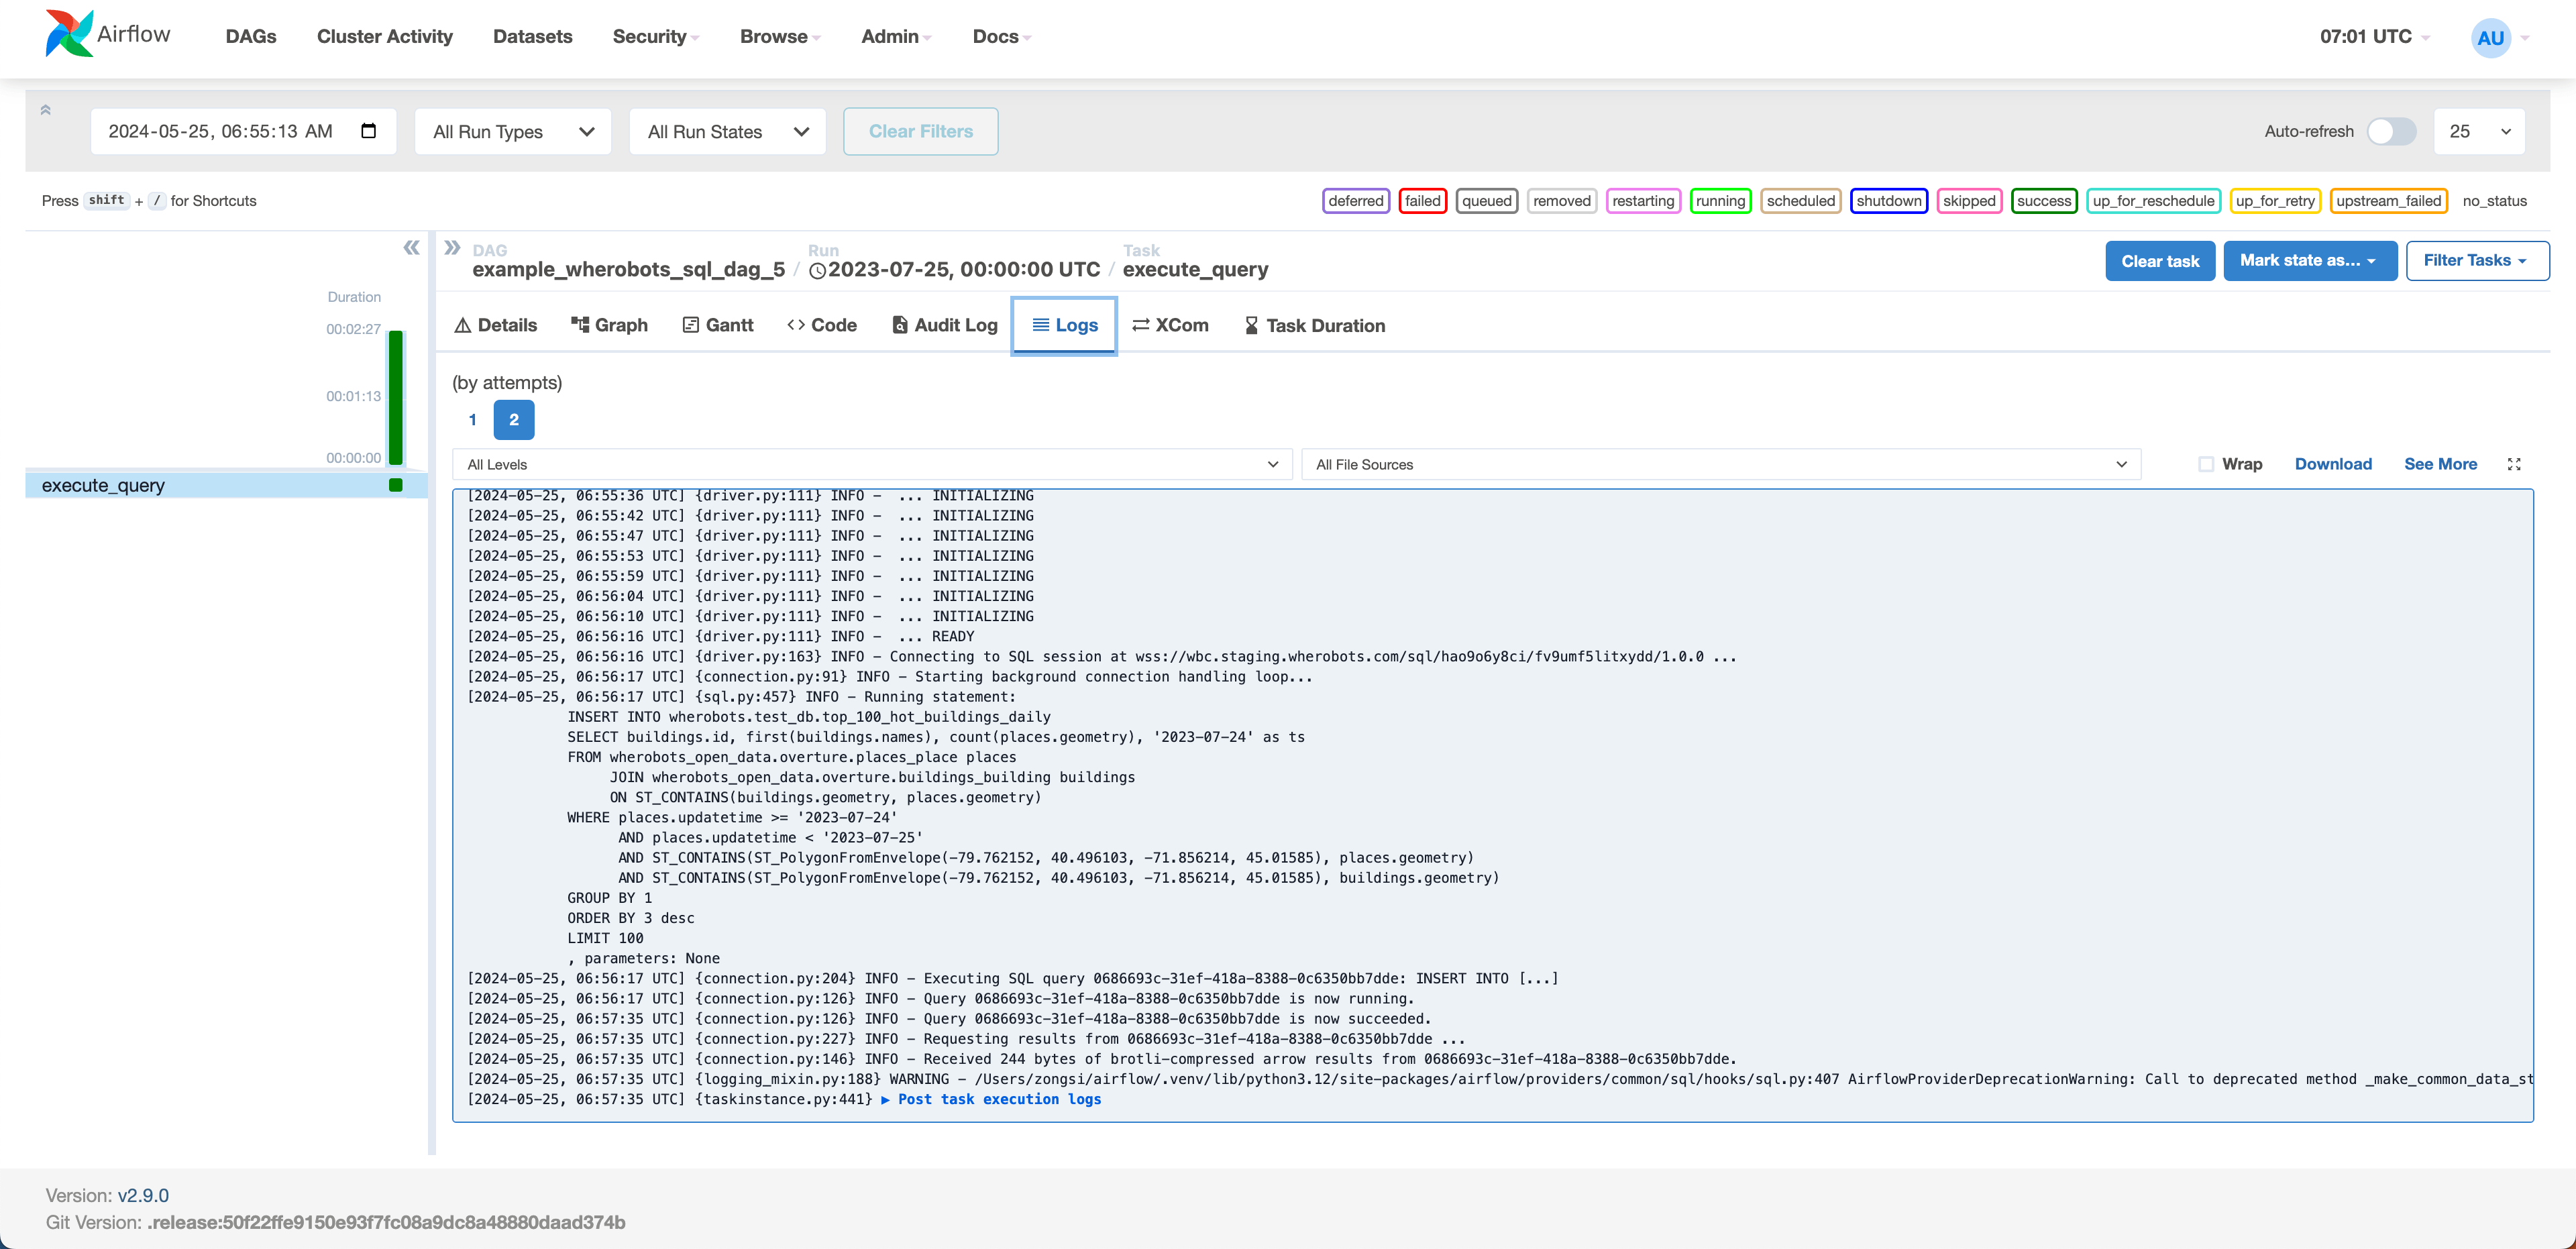Image resolution: width=2576 pixels, height=1249 pixels.
Task: Expand details panel right chevrons
Action: (x=452, y=247)
